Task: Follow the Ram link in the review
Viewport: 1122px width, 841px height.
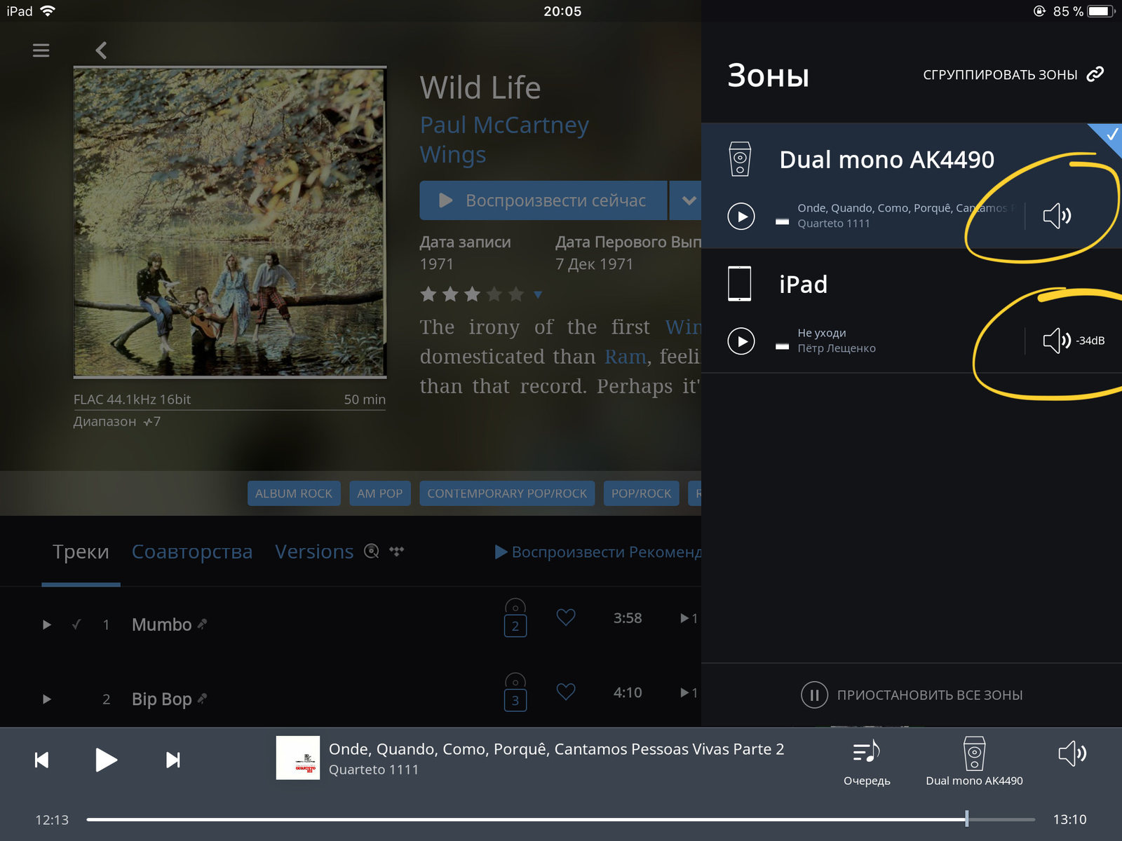Action: click(x=626, y=357)
